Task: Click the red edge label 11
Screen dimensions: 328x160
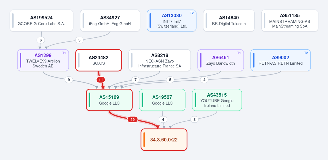Action: 101,80
